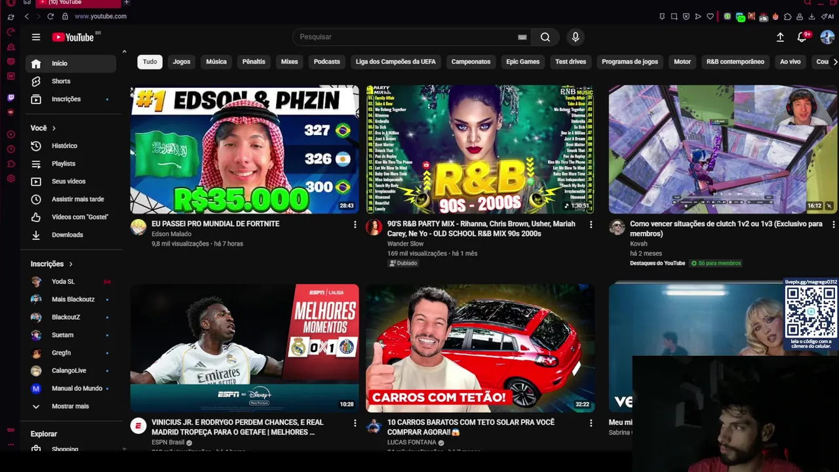
Task: Expand subscriptions with Mostrar mais
Action: tap(71, 406)
